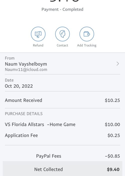This screenshot has height=176, width=125.
Task: Expand sender details with the chevron arrow
Action: coord(118,64)
